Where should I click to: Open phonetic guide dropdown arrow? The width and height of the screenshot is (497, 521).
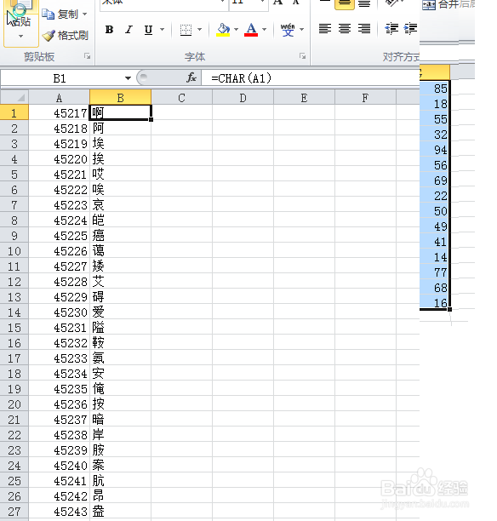pyautogui.click(x=301, y=30)
